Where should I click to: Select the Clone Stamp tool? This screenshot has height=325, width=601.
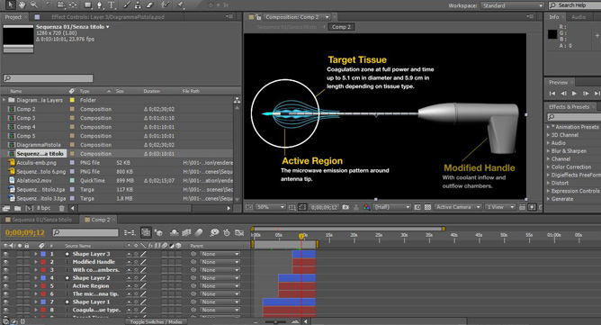138,5
